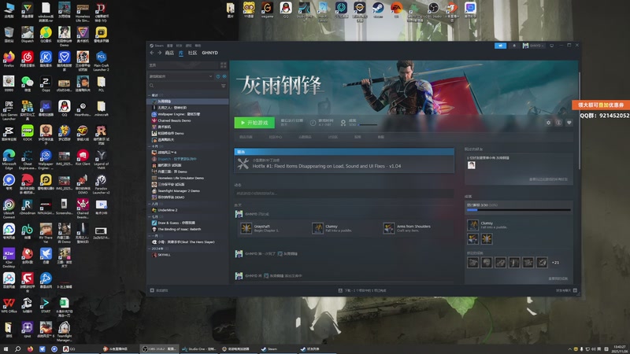Open the Grayshaft achievement icon
Viewport: 630px width, 354px height.
click(246, 228)
